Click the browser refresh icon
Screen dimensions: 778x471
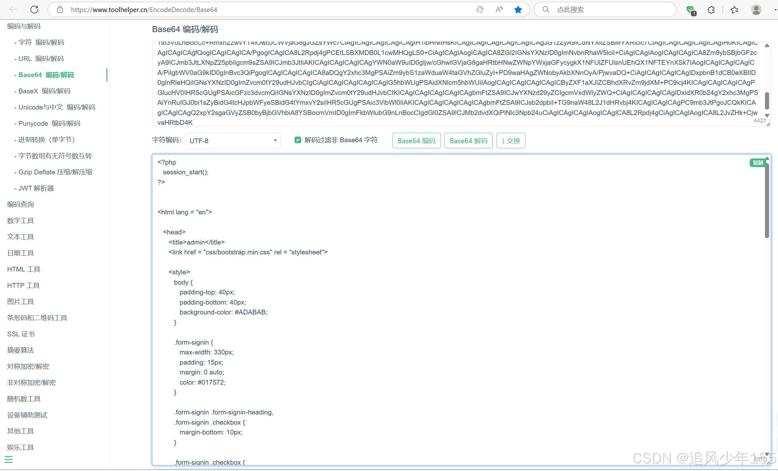pyautogui.click(x=34, y=10)
